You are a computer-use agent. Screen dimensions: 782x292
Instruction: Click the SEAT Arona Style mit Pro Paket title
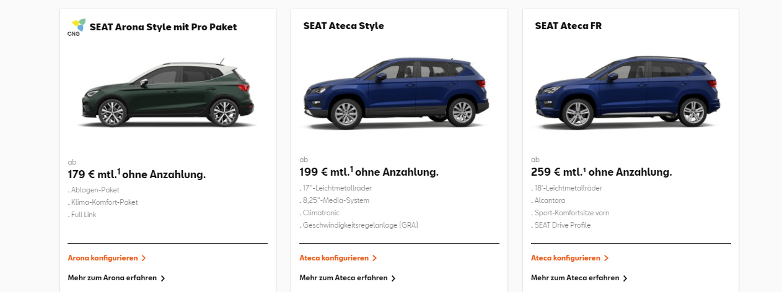tap(163, 27)
